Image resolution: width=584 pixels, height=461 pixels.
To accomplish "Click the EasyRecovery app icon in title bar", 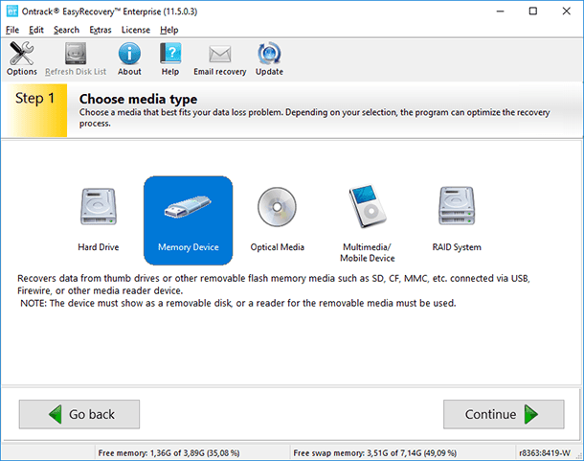I will [11, 12].
